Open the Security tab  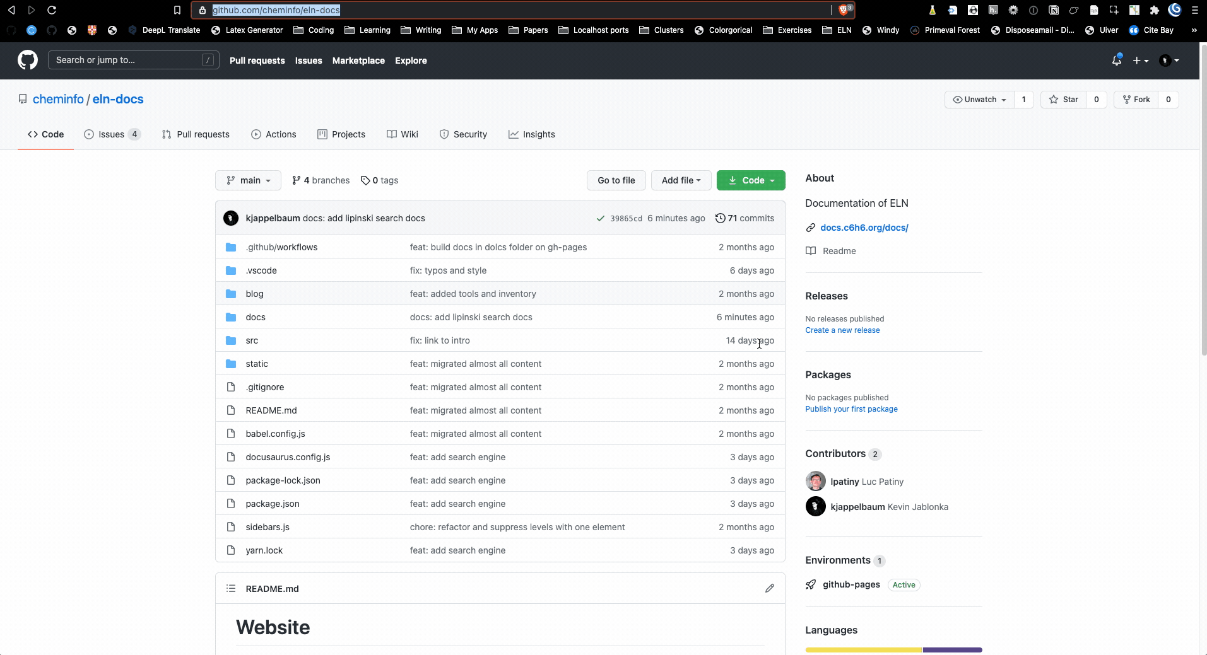pos(463,134)
